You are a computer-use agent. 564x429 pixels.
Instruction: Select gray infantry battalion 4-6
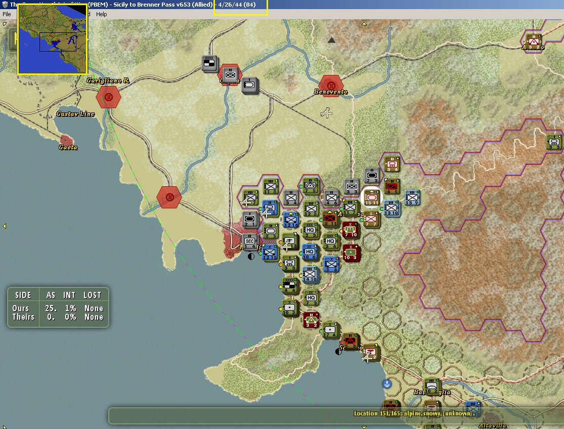coord(332,197)
